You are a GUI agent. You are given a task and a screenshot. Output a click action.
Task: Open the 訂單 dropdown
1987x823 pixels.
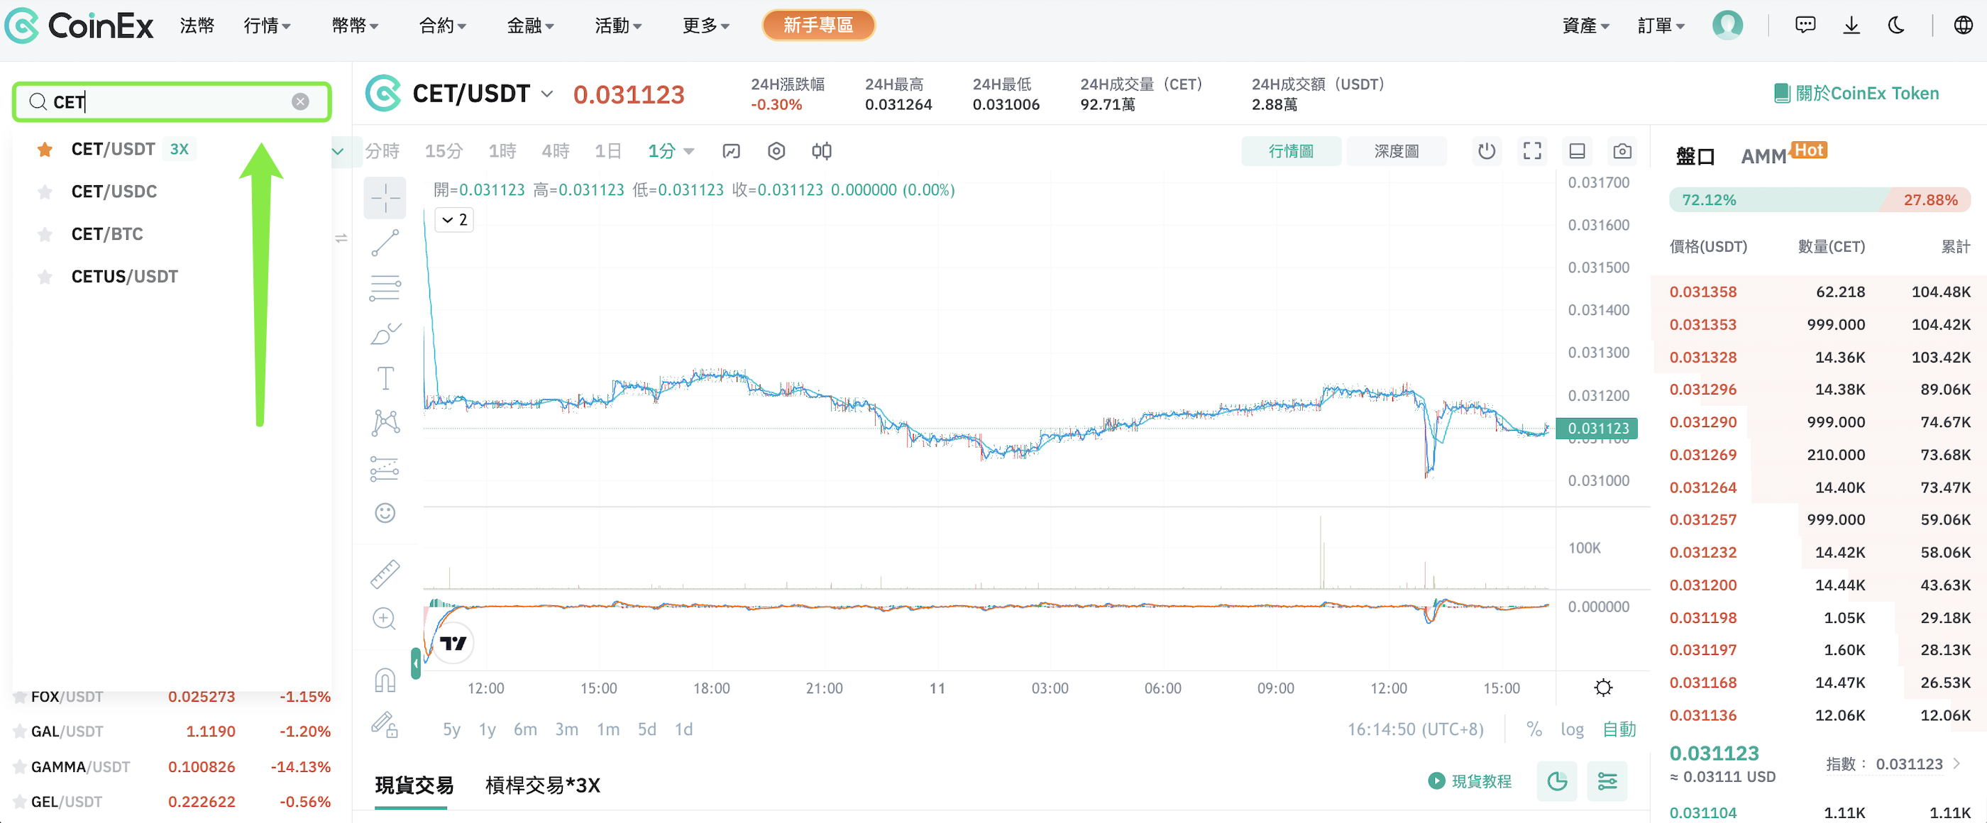tap(1661, 26)
